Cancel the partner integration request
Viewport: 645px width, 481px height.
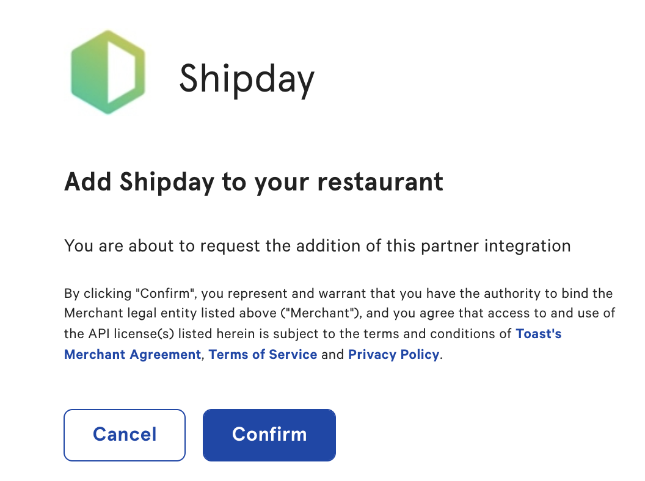click(124, 435)
